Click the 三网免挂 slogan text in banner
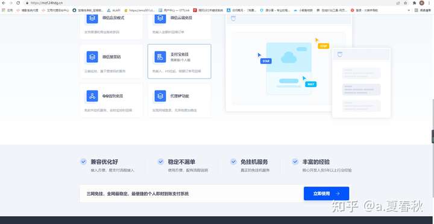This screenshot has height=224, width=434. (x=137, y=194)
